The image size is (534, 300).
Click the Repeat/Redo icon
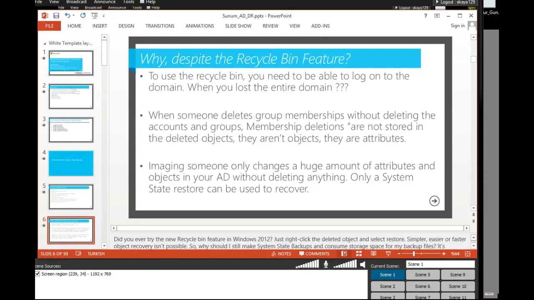[x=83, y=16]
